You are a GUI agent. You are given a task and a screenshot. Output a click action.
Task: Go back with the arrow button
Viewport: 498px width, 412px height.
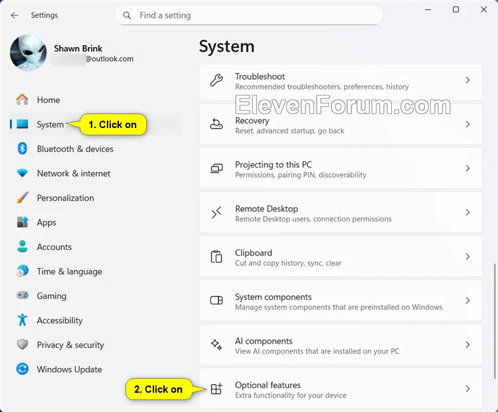[x=15, y=15]
